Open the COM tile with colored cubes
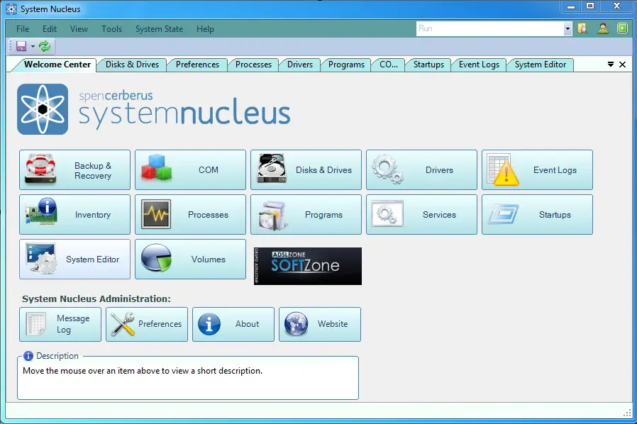Viewport: 637px width, 424px height. [x=190, y=169]
